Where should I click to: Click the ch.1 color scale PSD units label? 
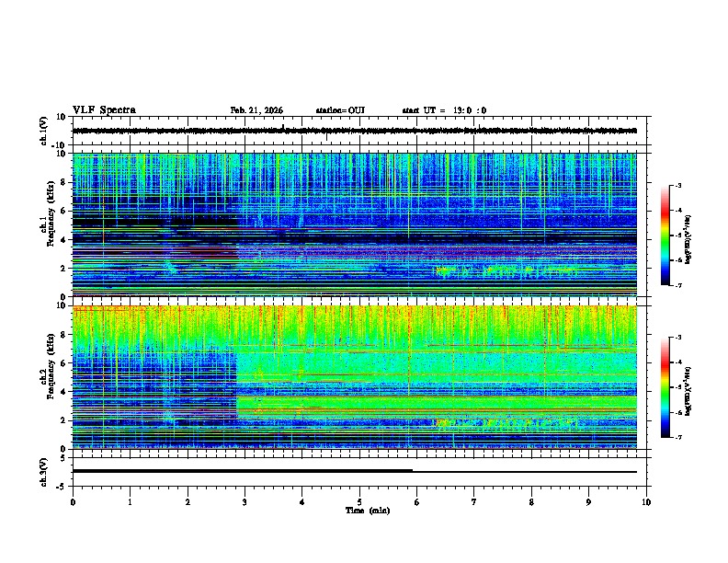click(688, 239)
